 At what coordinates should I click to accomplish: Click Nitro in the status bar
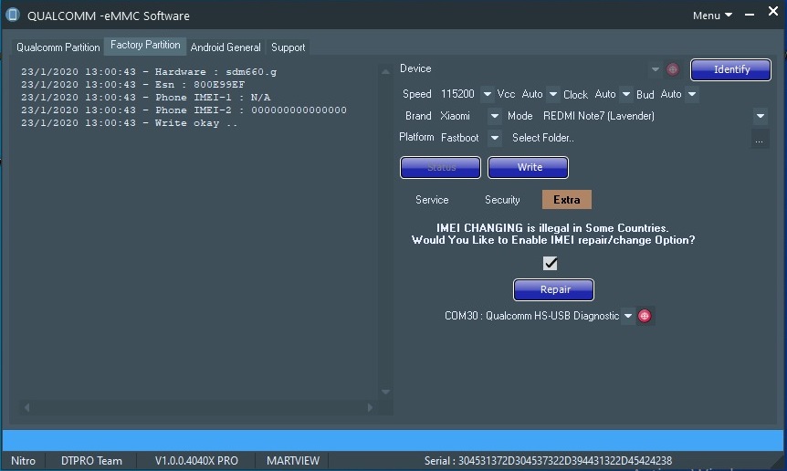(x=23, y=460)
